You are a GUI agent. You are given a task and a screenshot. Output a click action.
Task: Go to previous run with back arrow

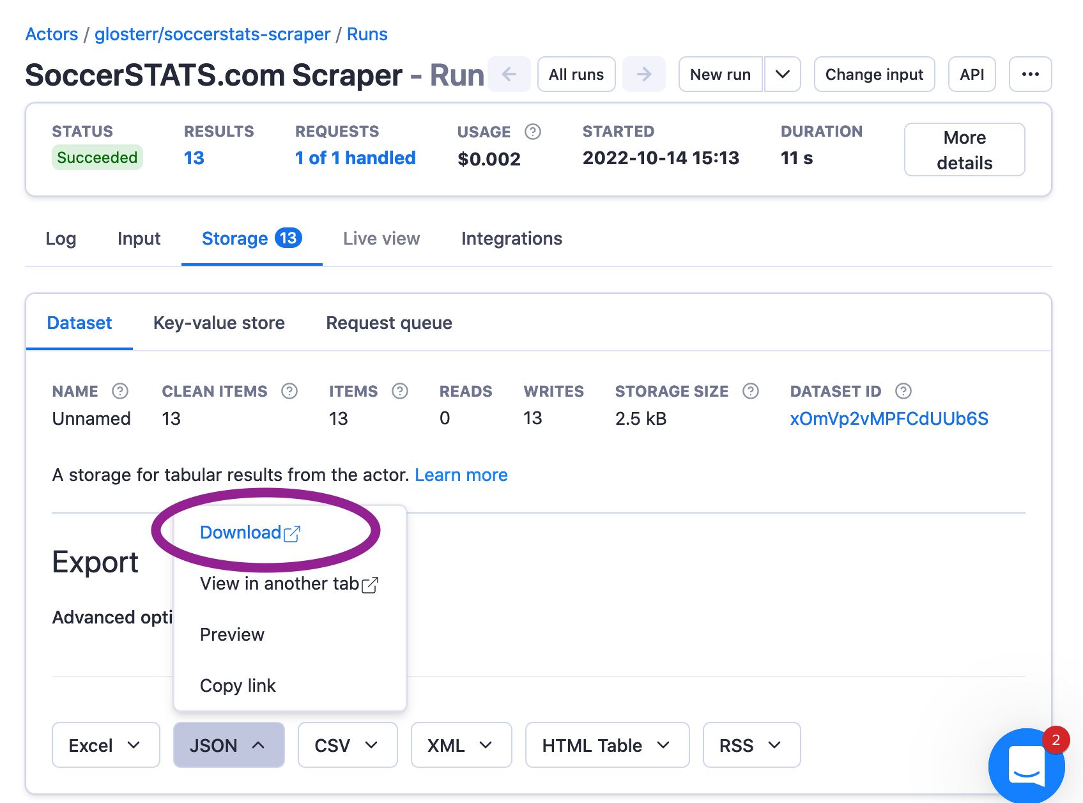pos(509,74)
